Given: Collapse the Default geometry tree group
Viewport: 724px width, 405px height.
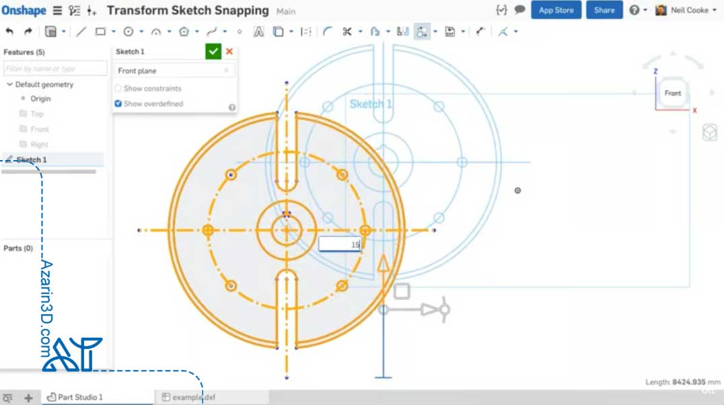Looking at the screenshot, I should click(9, 85).
